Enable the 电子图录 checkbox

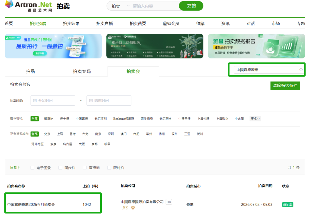pos(32,168)
